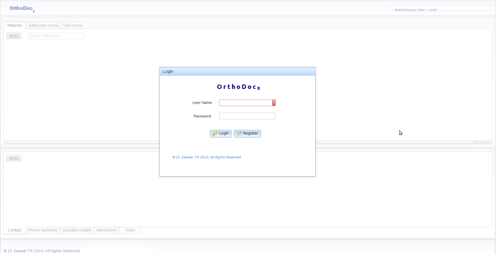Click left arrow of horizontal scrollbar
Viewport: 496px width, 254px height.
(x=5, y=142)
